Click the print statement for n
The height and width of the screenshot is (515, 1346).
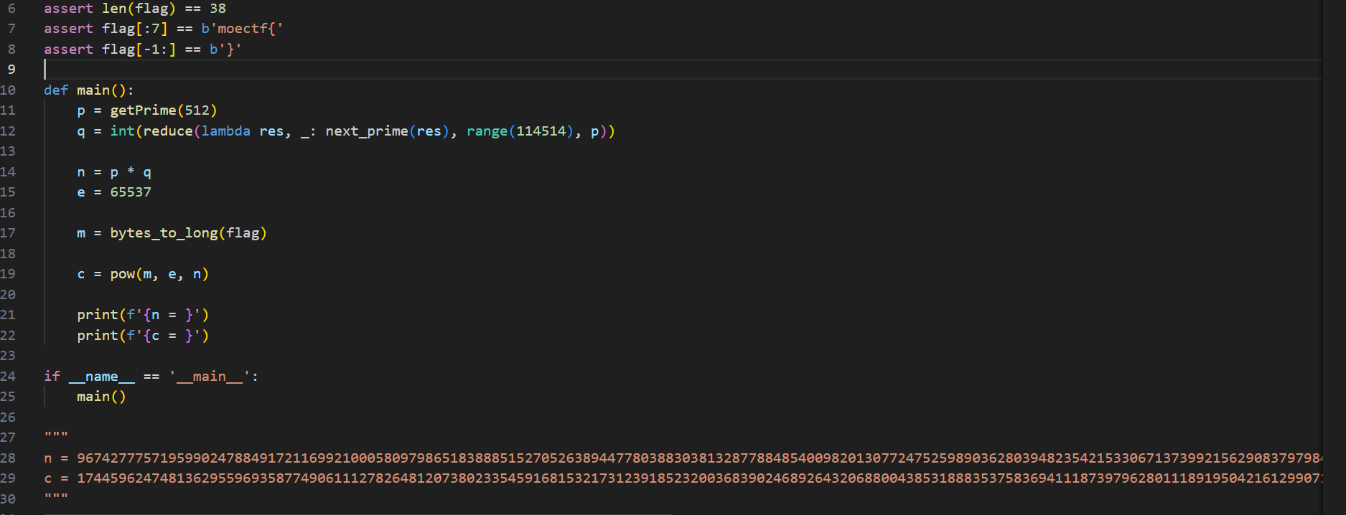pyautogui.click(x=142, y=315)
